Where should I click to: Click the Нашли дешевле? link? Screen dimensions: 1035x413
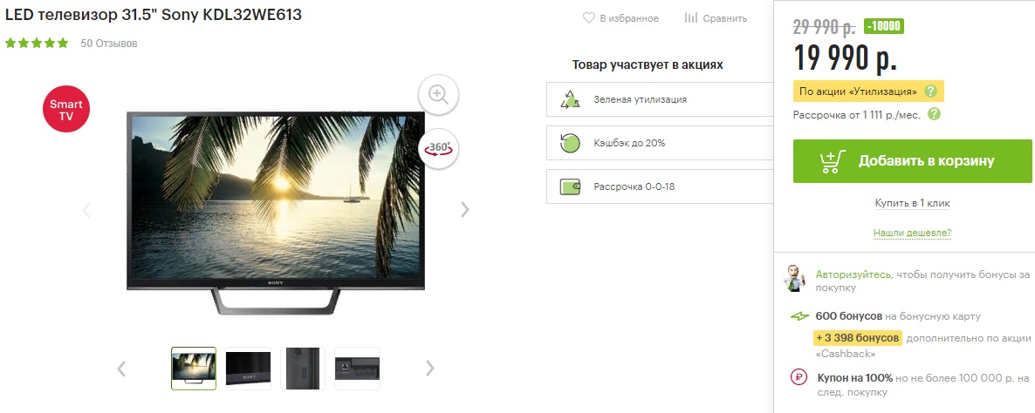pyautogui.click(x=912, y=234)
